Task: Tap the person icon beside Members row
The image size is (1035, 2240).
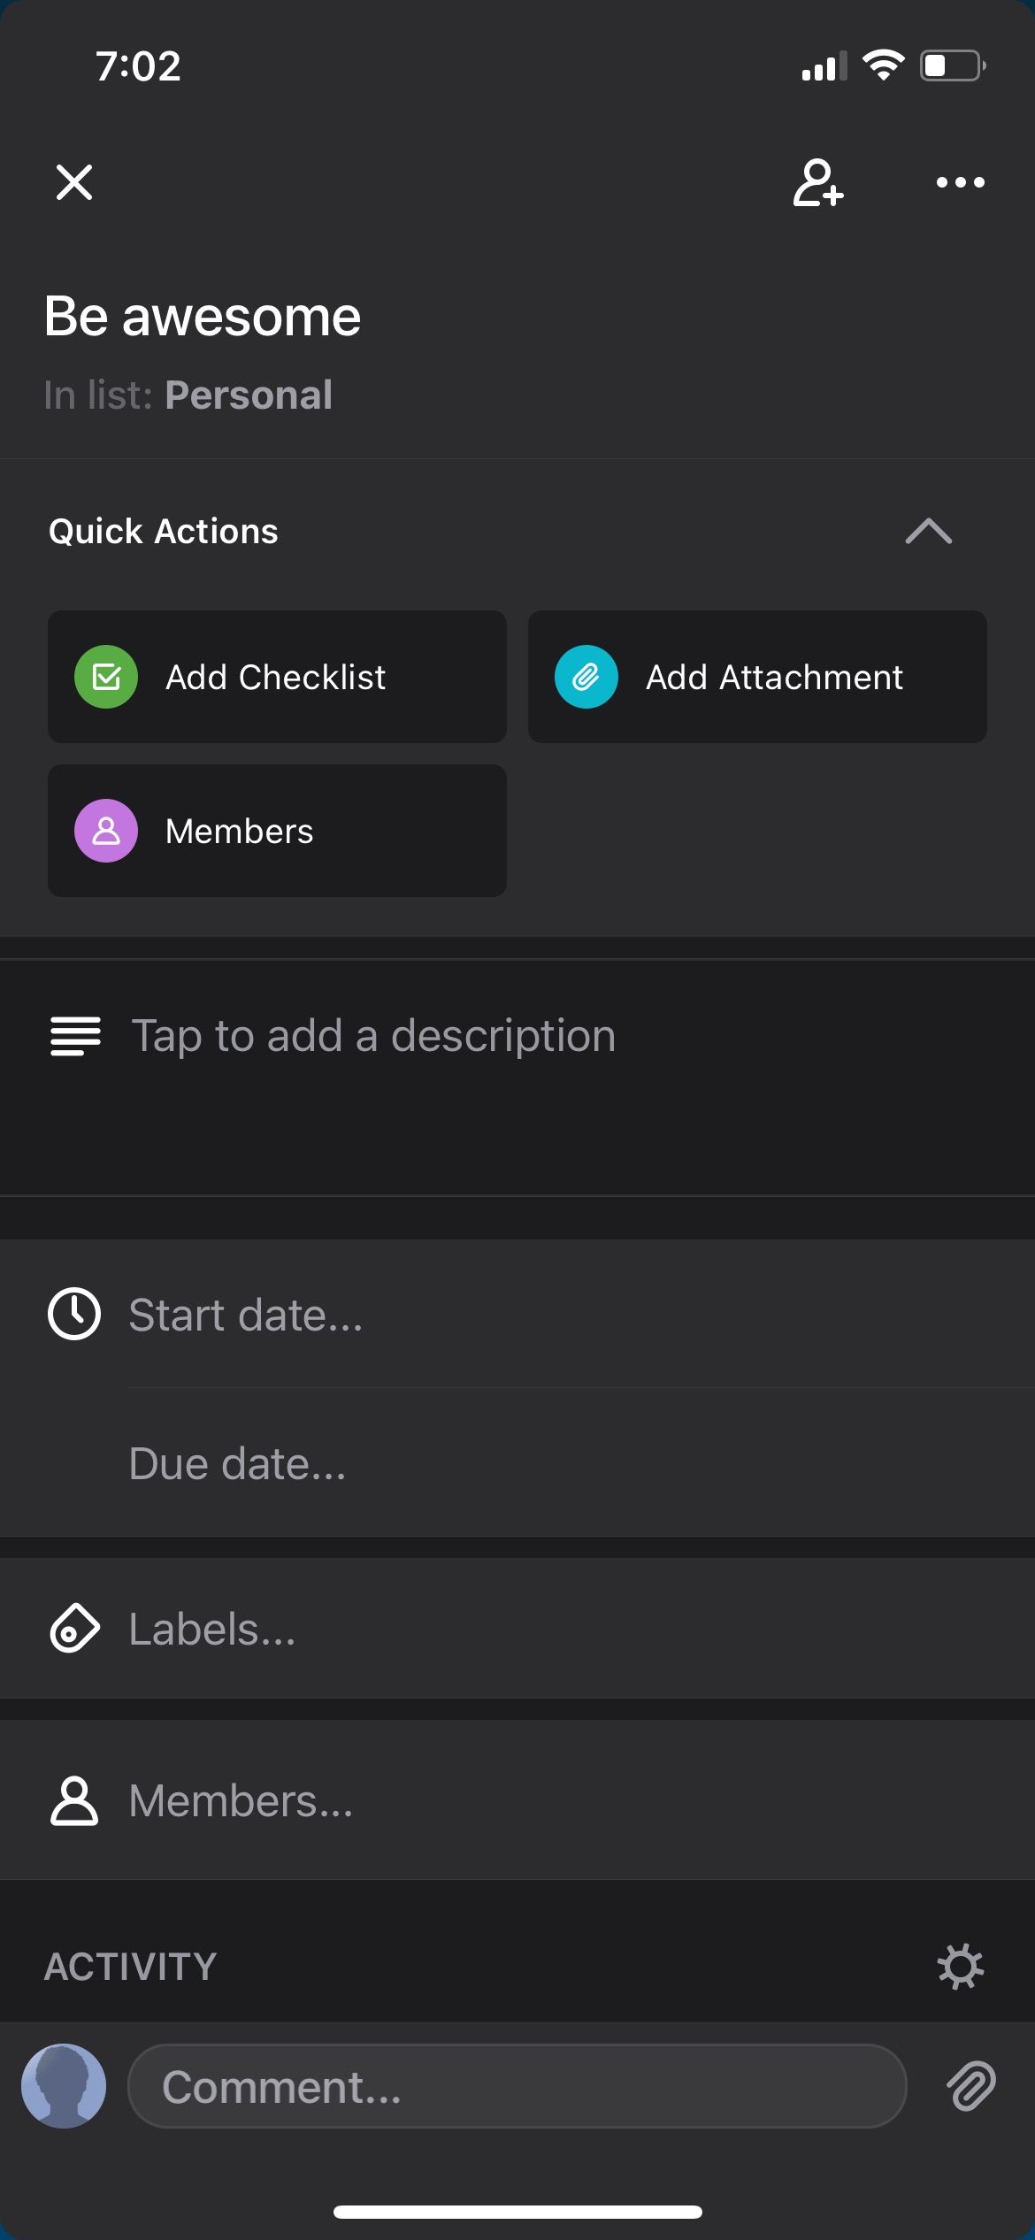Action: pos(74,1801)
